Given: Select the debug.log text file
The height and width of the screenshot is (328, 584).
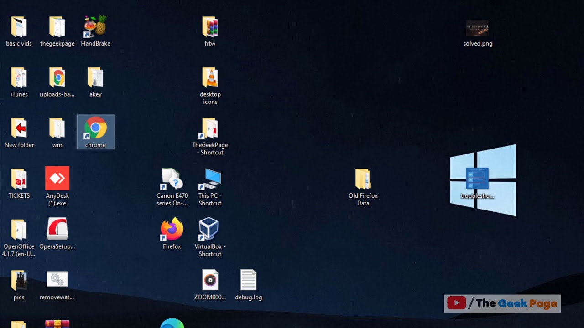Looking at the screenshot, I should [249, 280].
